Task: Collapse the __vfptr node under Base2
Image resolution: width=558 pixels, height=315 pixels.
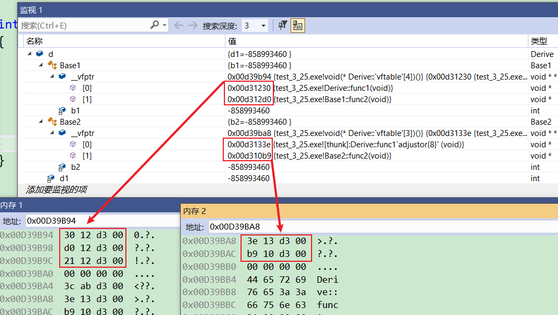Action: click(x=52, y=133)
